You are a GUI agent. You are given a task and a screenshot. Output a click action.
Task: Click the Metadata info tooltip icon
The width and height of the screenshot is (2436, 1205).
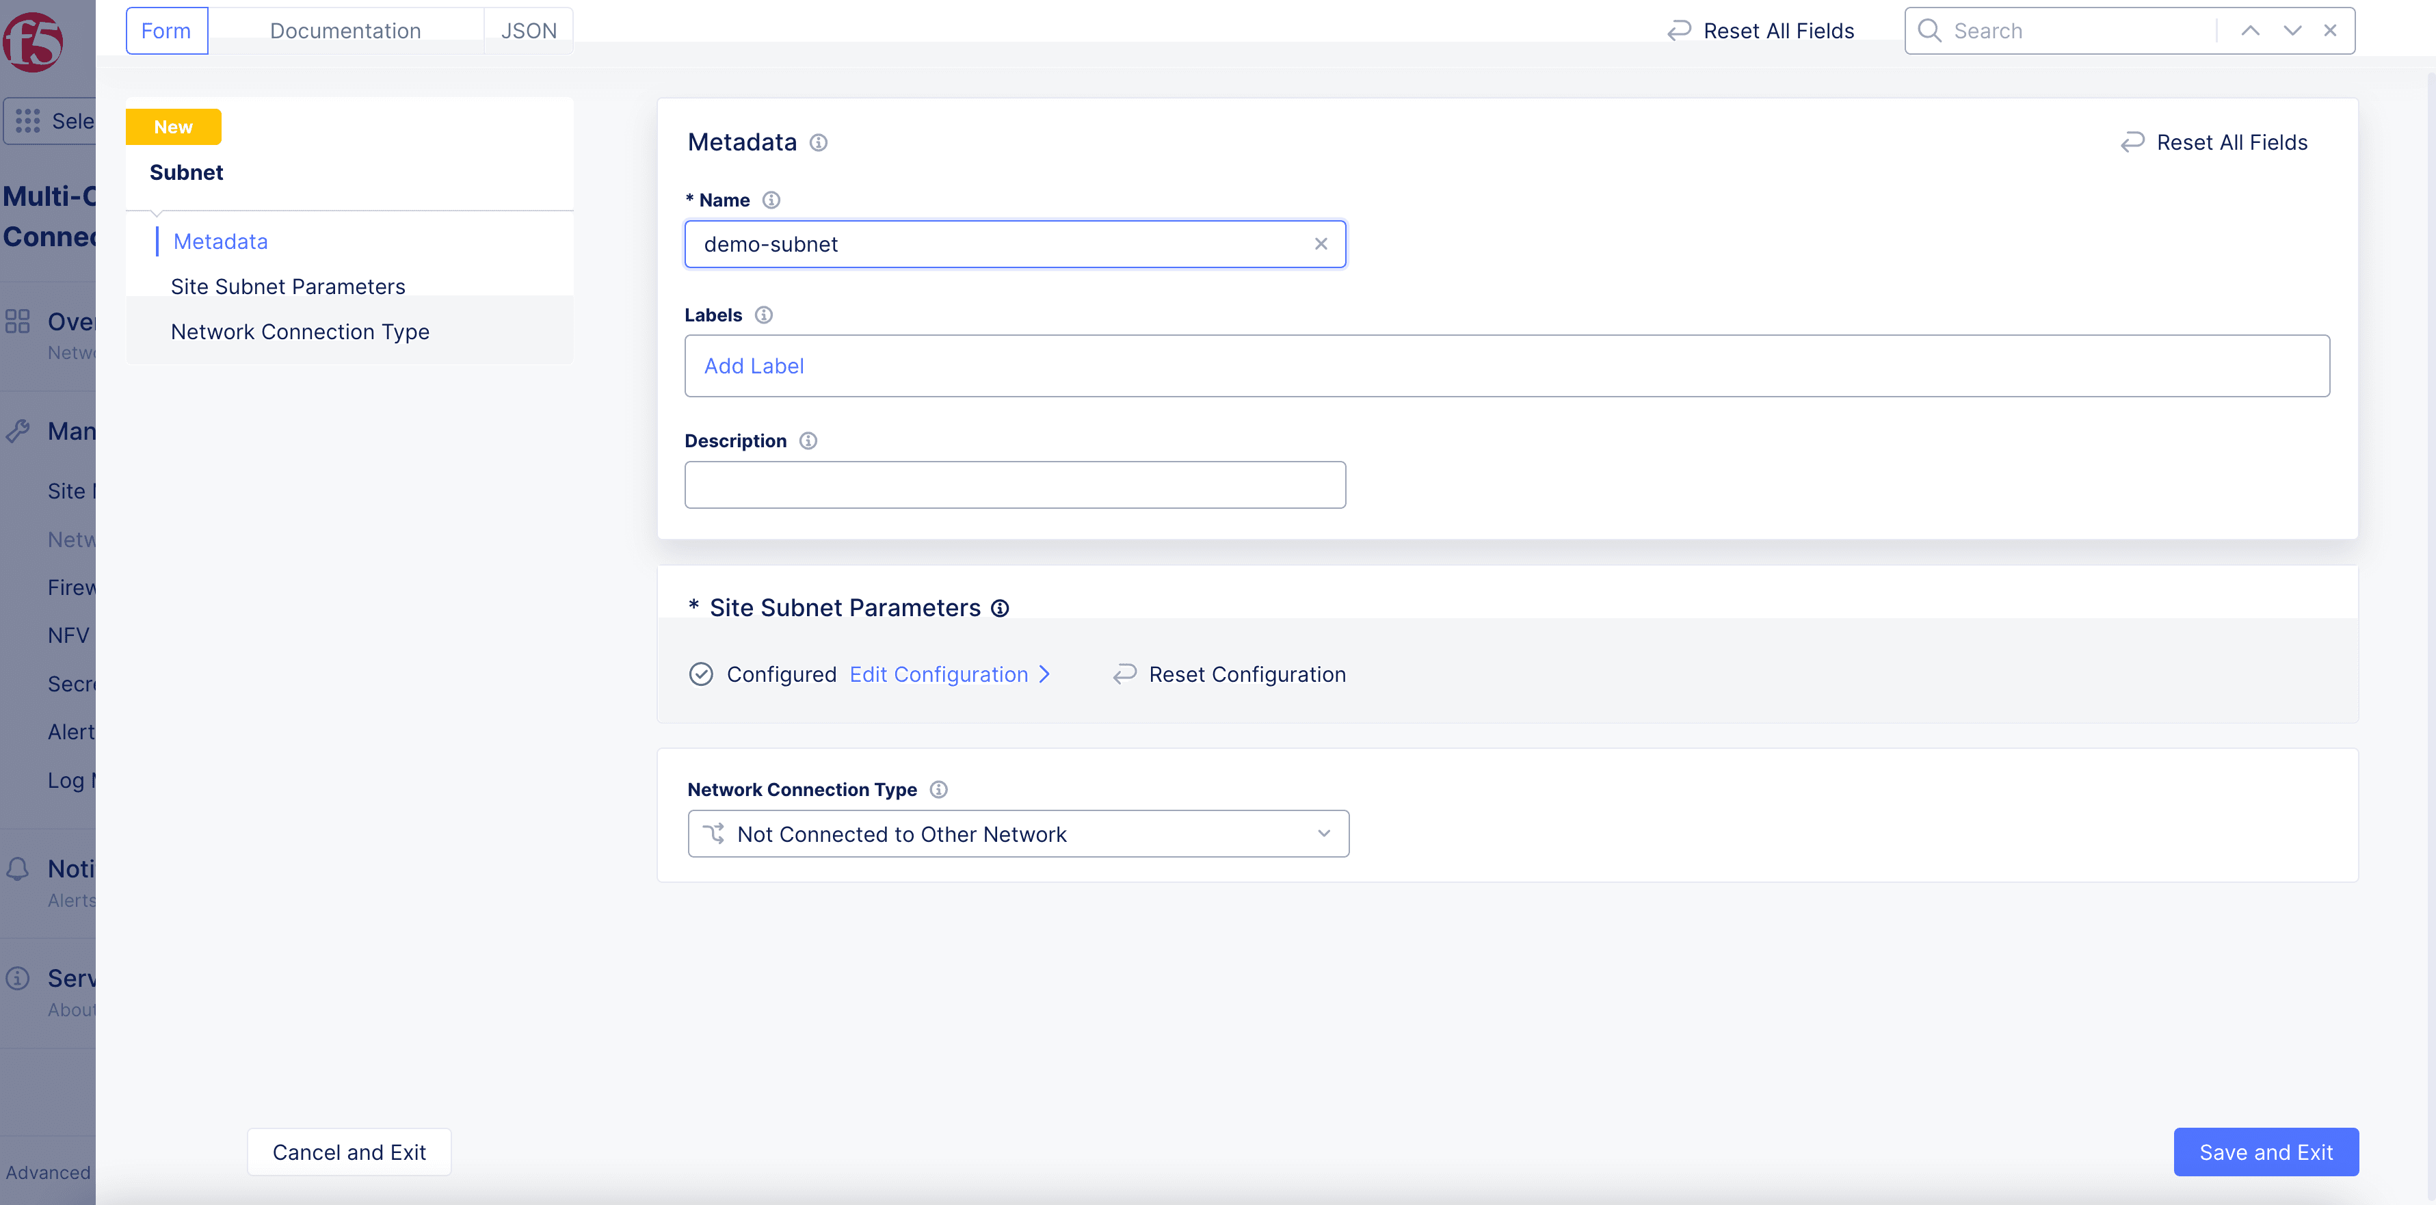(x=819, y=143)
